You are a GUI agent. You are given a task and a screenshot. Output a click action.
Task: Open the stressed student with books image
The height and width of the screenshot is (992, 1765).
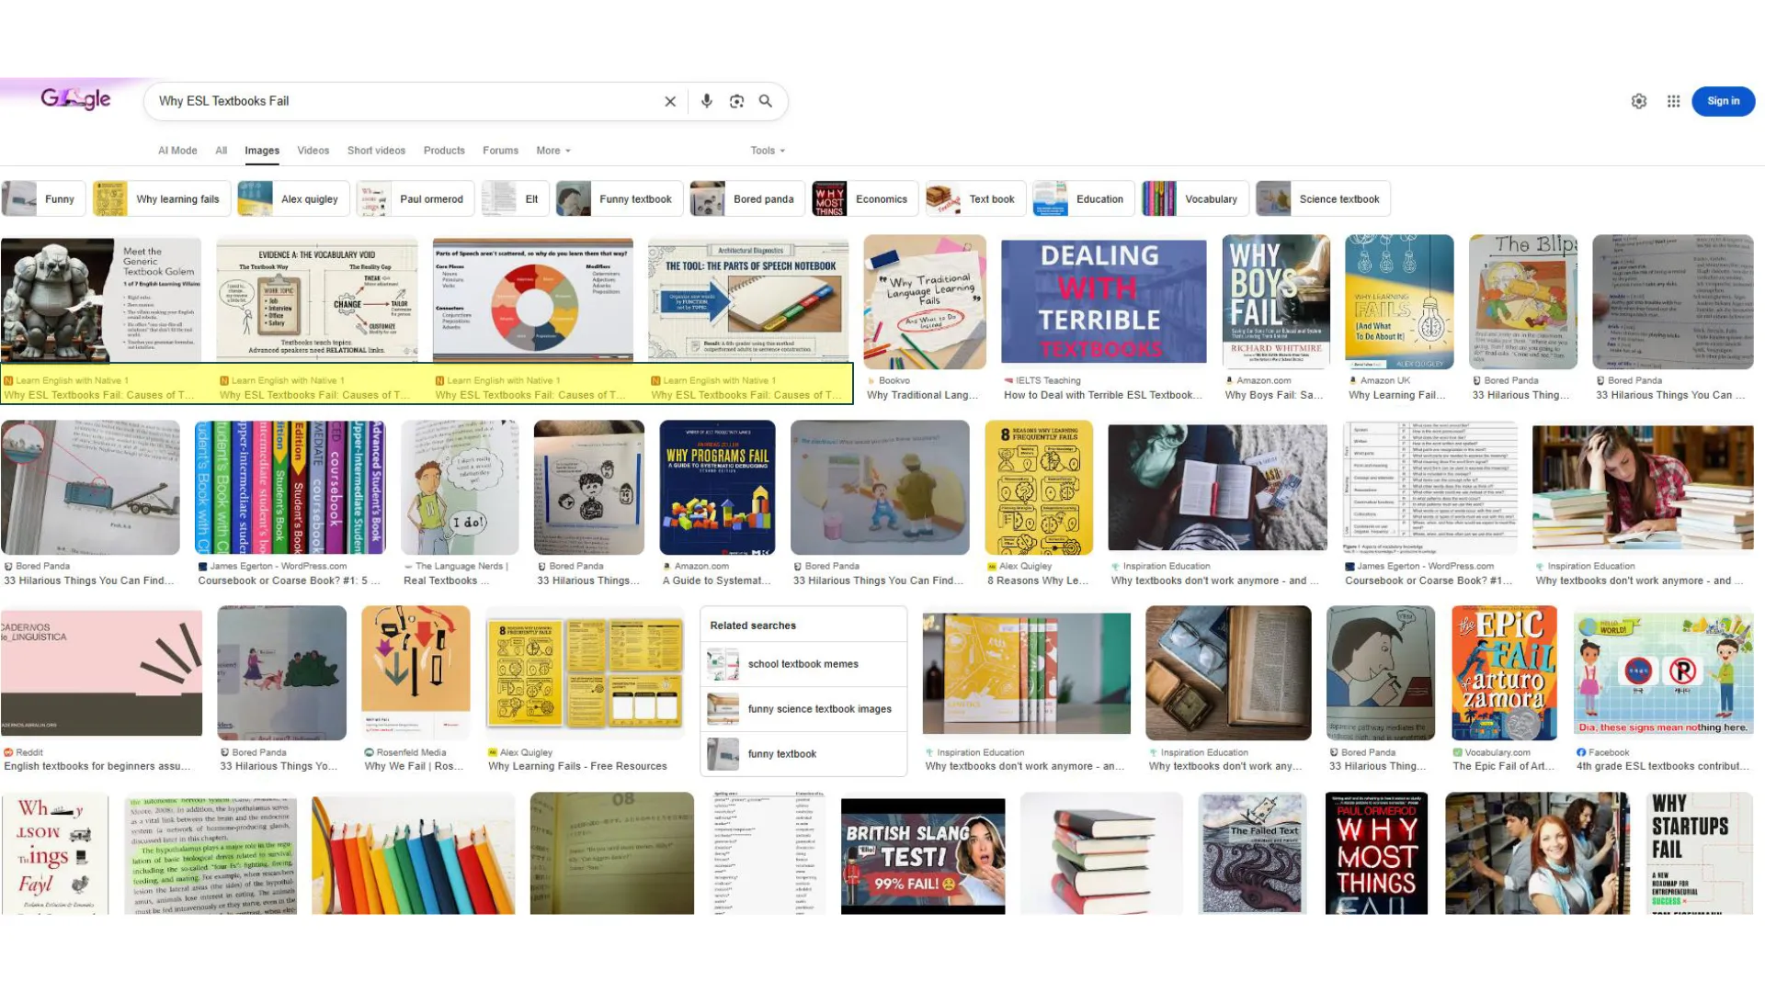coord(1643,487)
